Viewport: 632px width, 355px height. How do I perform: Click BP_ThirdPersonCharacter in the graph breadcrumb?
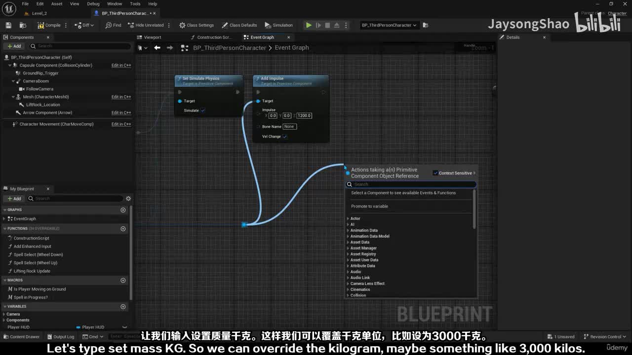(x=230, y=48)
